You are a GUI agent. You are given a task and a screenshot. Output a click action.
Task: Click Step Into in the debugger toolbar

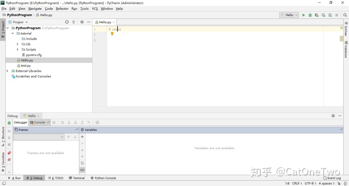click(x=69, y=123)
